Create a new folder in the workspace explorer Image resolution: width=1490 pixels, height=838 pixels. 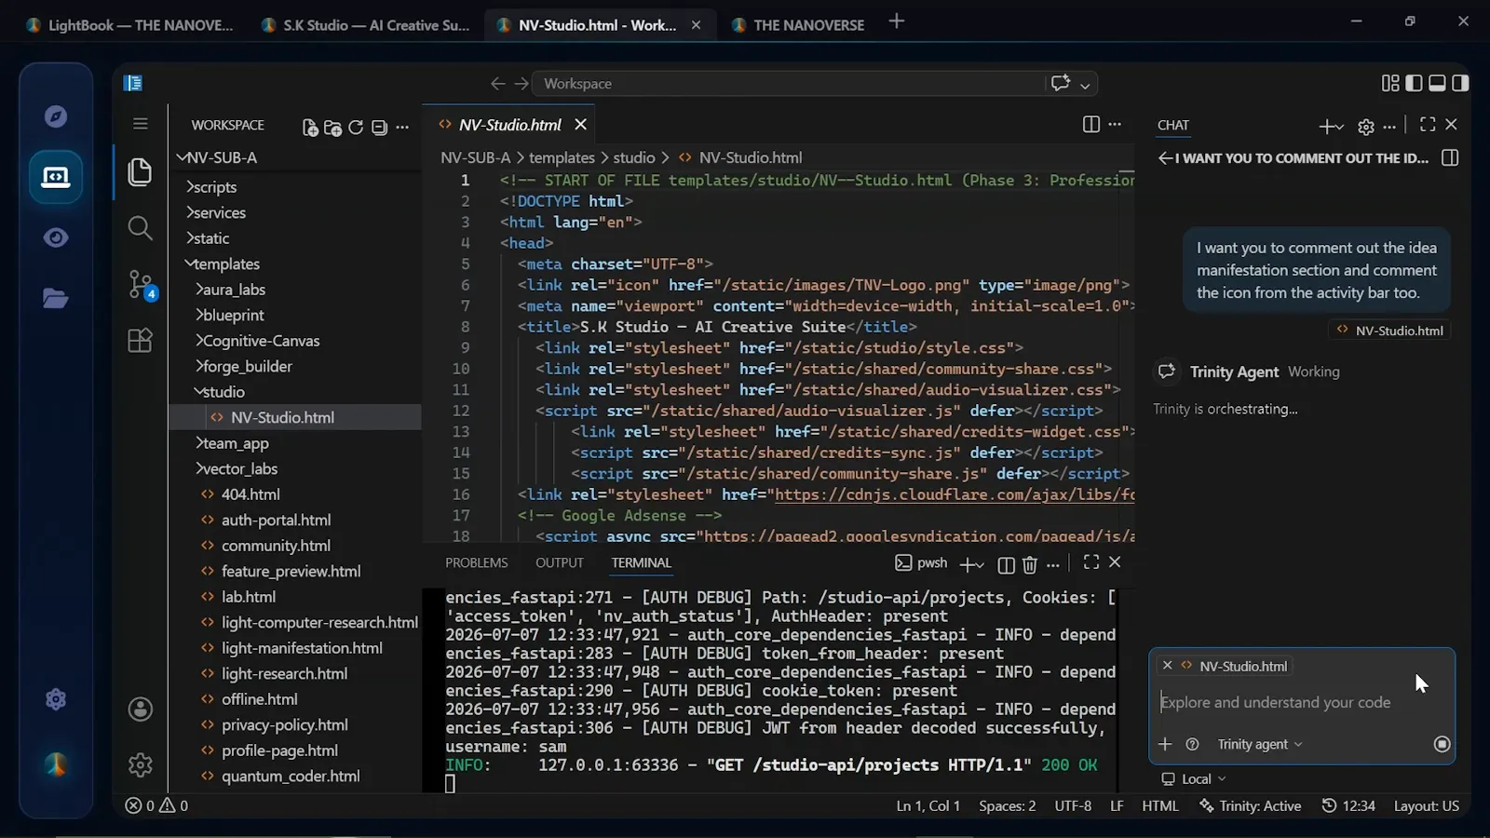332,128
